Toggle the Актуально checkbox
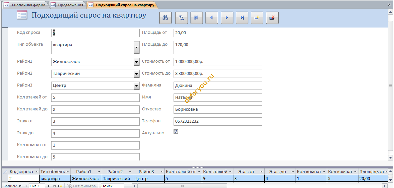The image size is (394, 188). pos(176,131)
